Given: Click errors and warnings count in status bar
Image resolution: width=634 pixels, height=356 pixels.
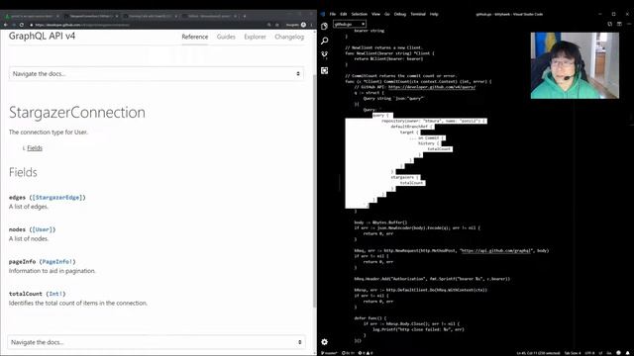Looking at the screenshot, I should click(366, 353).
